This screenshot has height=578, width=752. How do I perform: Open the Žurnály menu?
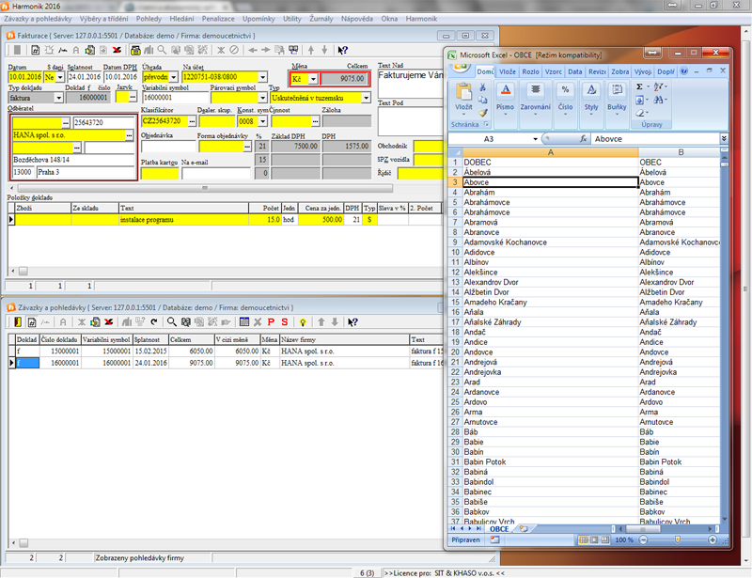click(321, 19)
